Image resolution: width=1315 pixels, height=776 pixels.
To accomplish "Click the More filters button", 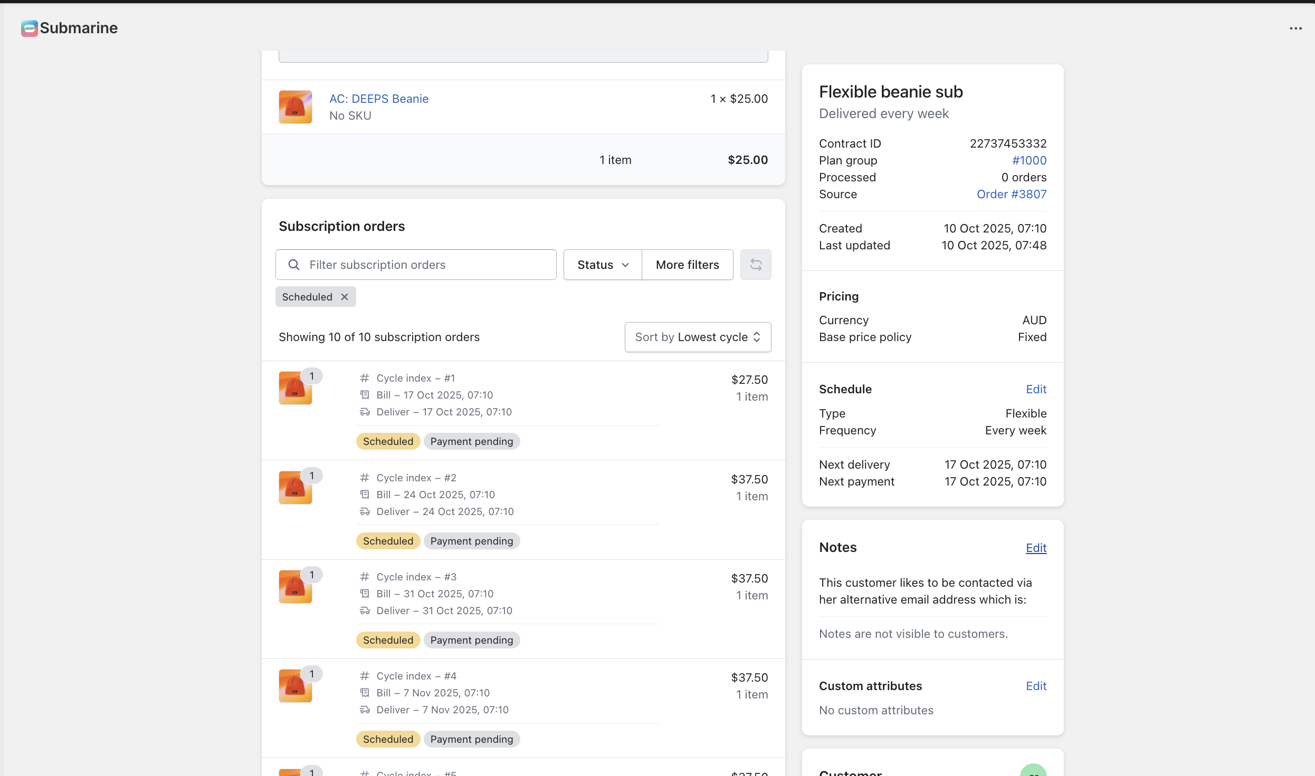I will pos(687,265).
